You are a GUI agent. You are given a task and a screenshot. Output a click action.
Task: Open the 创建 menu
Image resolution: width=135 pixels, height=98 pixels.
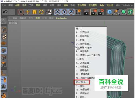click(x=17, y=5)
